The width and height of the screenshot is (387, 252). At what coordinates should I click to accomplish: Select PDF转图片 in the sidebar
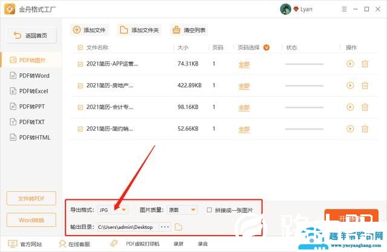click(31, 60)
